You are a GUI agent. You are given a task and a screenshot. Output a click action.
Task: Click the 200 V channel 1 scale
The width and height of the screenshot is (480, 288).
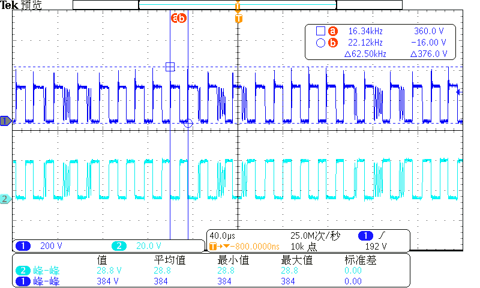pos(51,246)
